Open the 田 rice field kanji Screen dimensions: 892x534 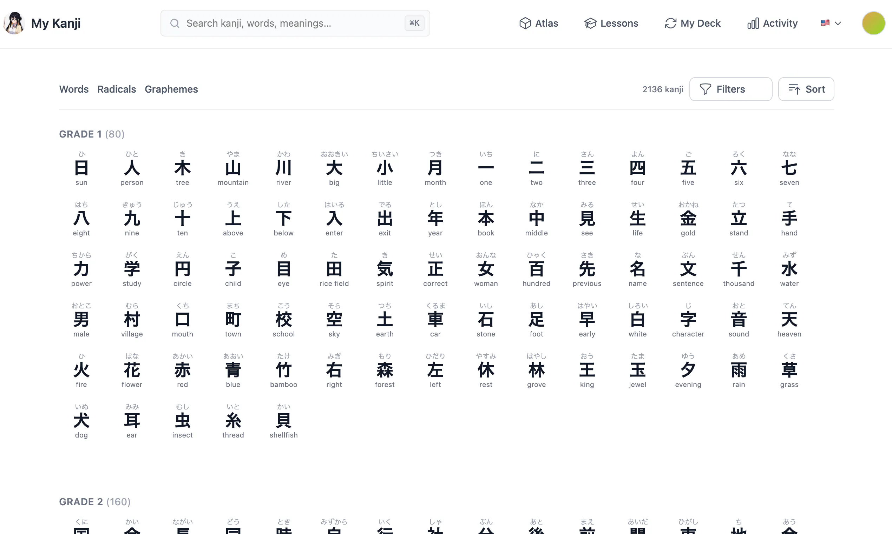(x=334, y=269)
